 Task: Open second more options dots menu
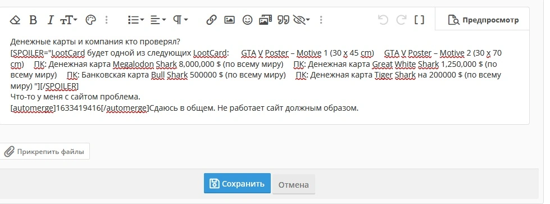[x=321, y=20]
